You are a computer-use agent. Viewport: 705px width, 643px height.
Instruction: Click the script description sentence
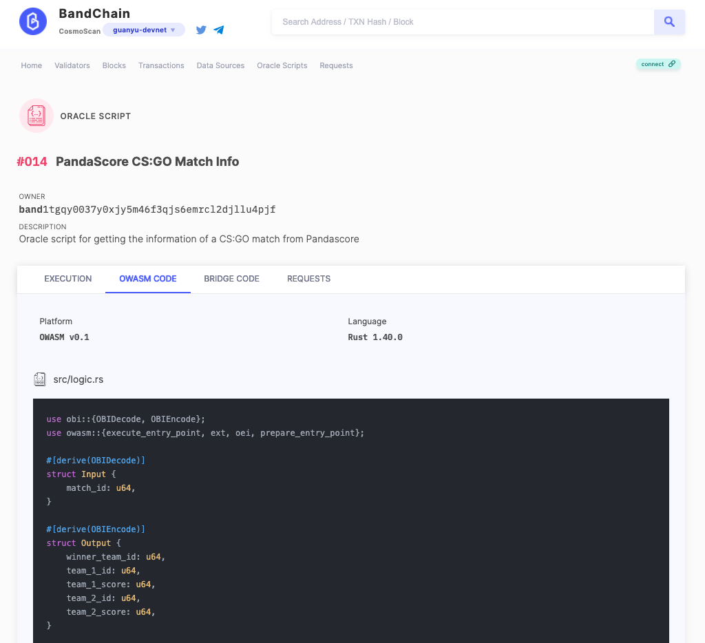[189, 239]
